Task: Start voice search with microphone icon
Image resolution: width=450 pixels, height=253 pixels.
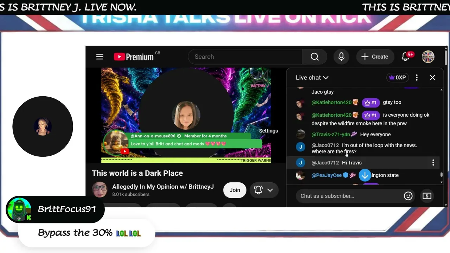Action: (341, 57)
